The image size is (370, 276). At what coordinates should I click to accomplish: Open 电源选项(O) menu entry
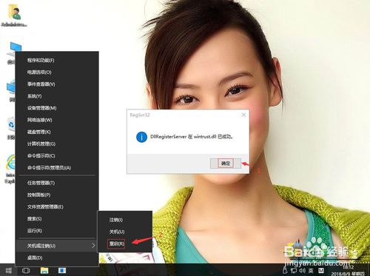click(57, 73)
